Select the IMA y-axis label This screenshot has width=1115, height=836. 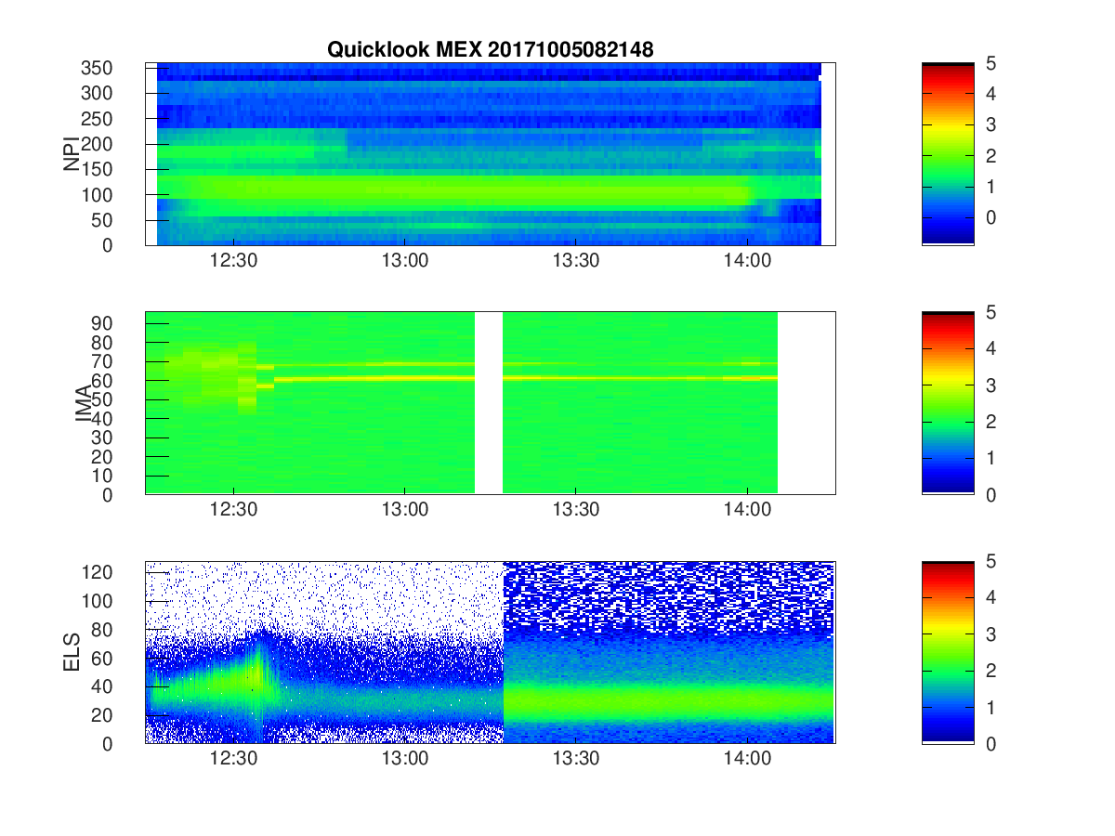[84, 404]
